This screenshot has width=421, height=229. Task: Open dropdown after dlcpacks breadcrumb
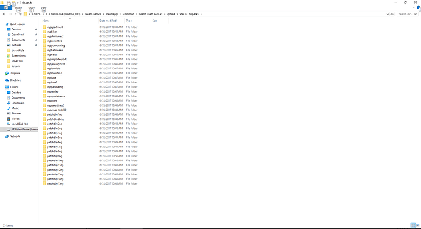(201, 14)
